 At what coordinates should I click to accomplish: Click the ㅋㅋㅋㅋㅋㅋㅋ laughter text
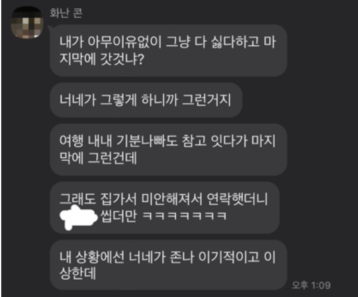point(184,216)
